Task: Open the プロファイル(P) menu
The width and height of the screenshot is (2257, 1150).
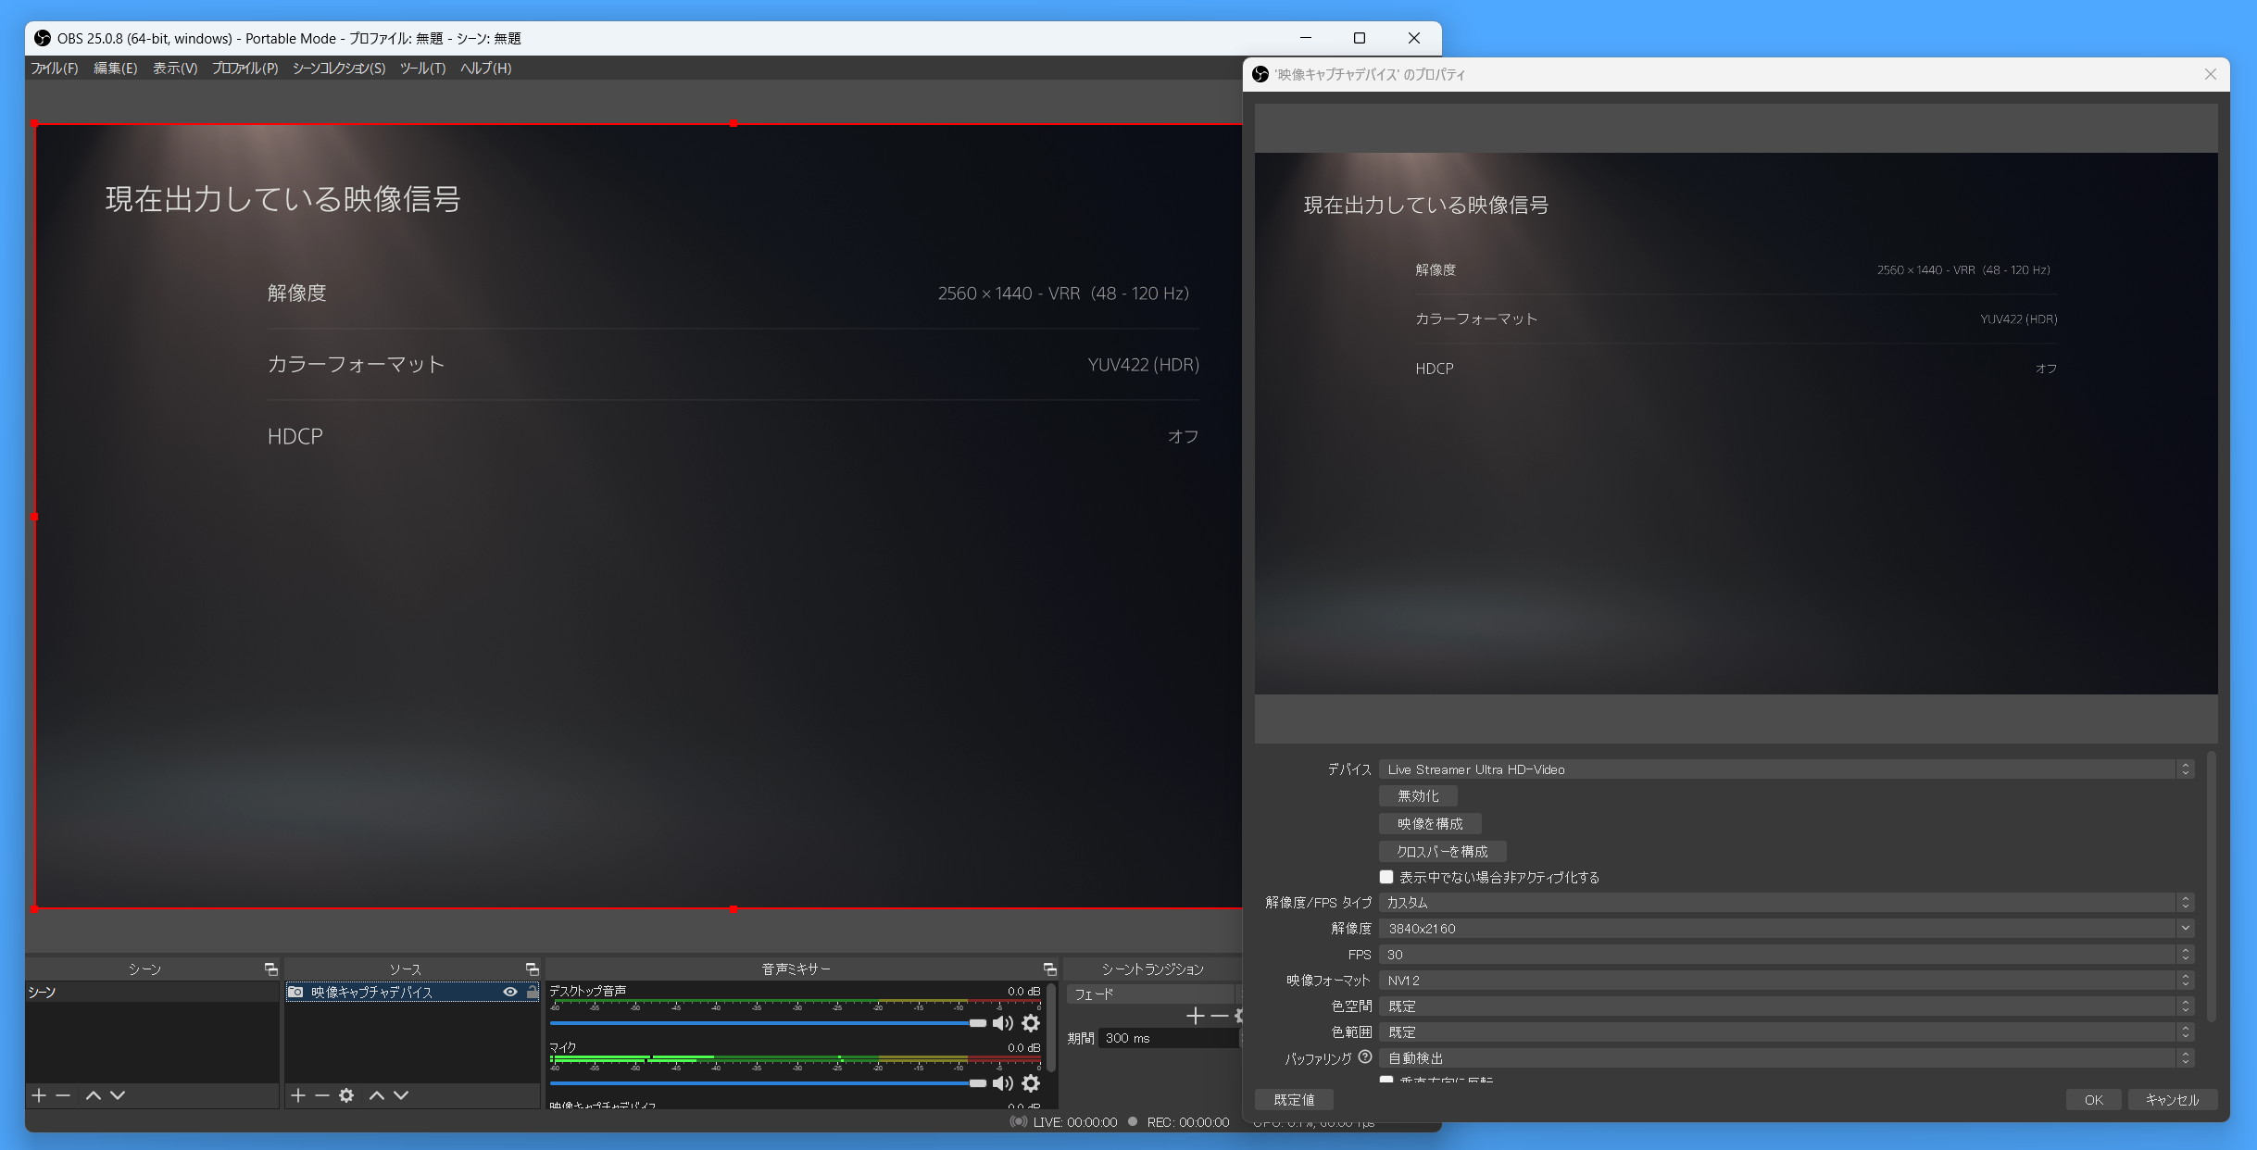Action: pos(245,69)
